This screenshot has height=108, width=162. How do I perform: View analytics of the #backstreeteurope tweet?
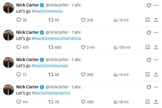click(116, 75)
